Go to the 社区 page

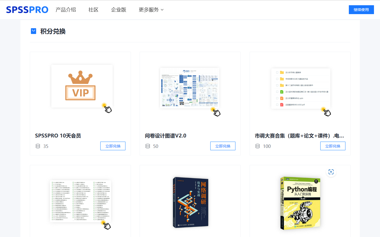(93, 10)
